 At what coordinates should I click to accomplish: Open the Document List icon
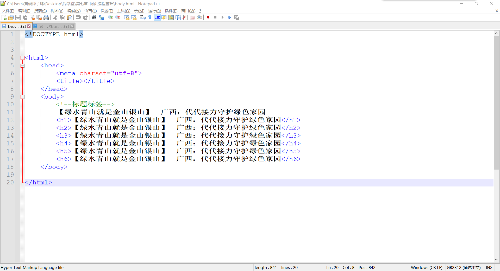tap(178, 17)
